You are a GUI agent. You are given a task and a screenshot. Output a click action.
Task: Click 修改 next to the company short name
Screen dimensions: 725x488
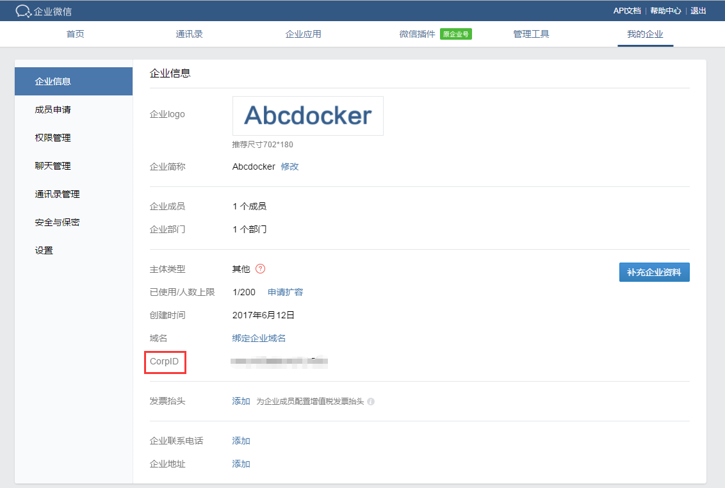pos(289,167)
